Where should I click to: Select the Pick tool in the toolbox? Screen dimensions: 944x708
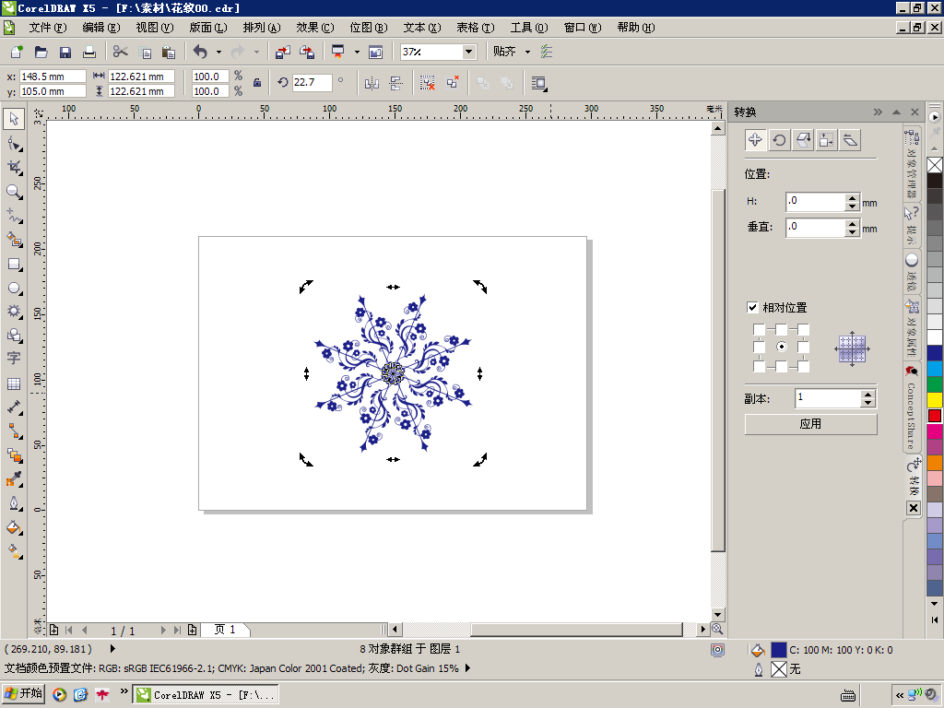tap(14, 119)
